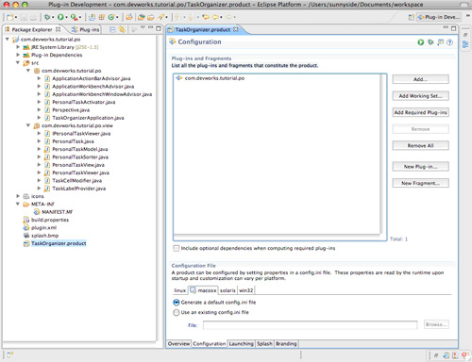472x362 pixels.
Task: Click the Search flashlight toolbar icon
Action: (x=161, y=17)
